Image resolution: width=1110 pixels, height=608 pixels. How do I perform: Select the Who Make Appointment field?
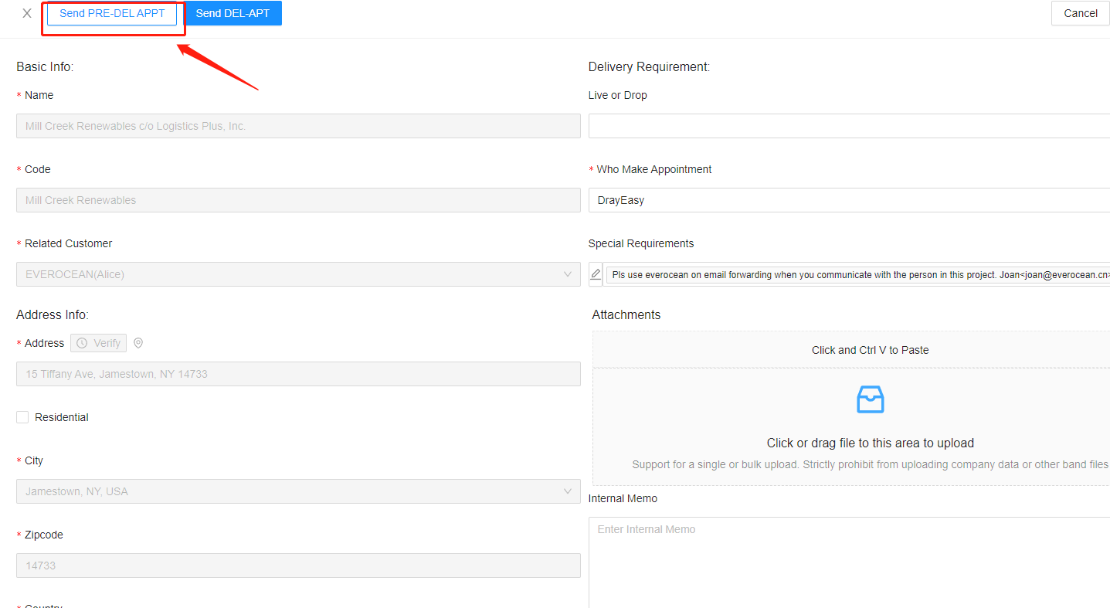coord(848,200)
